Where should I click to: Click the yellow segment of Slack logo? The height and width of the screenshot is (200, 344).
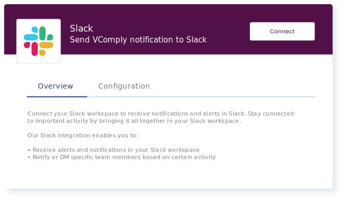[x=46, y=49]
